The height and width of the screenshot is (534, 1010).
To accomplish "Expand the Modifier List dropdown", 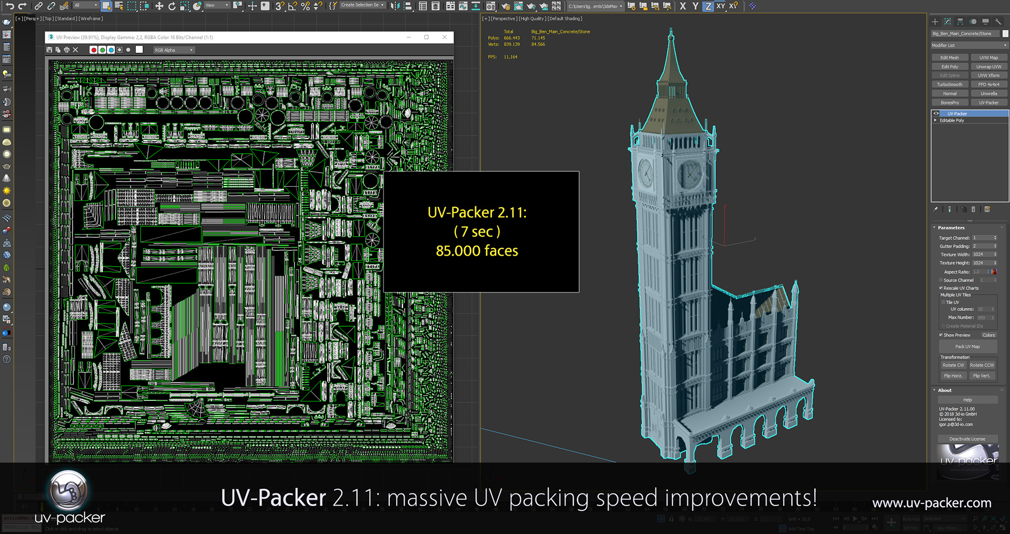I will point(969,45).
